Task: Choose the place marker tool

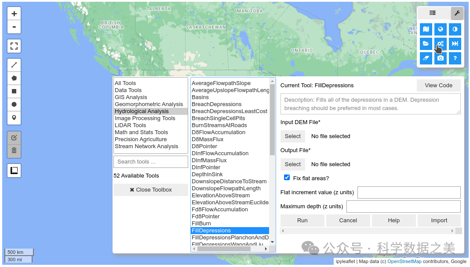Action: (14, 117)
